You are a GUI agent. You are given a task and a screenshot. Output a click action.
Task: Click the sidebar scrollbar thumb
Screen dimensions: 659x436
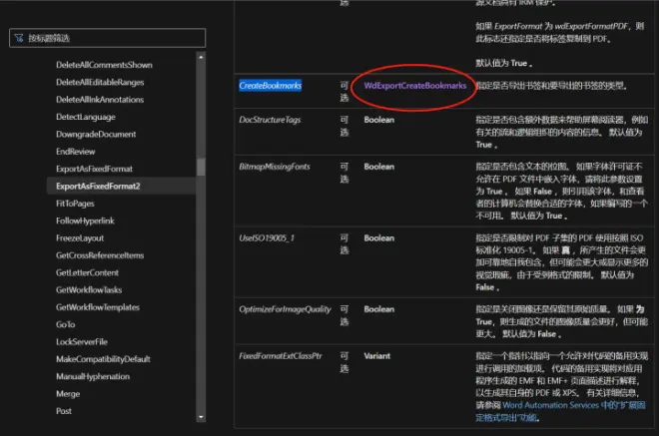pos(201,167)
